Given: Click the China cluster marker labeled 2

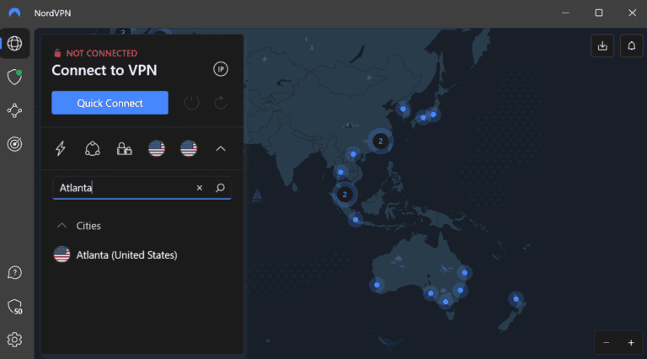Looking at the screenshot, I should 381,141.
